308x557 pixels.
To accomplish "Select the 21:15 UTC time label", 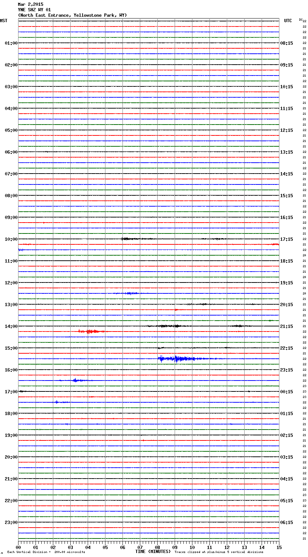I will [287, 326].
